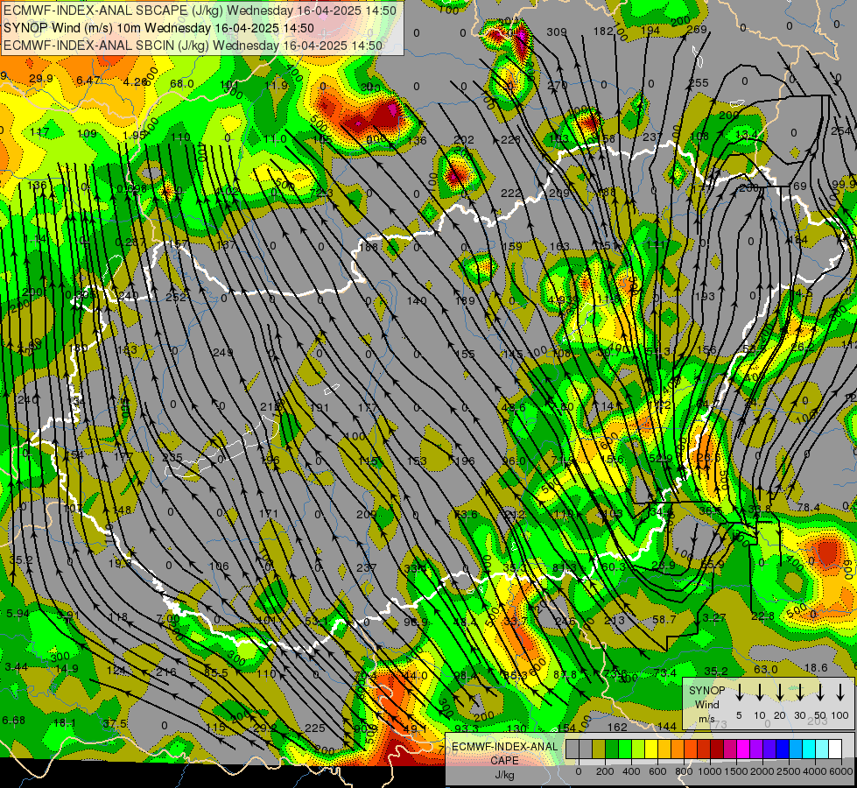Click the 22.8 value on the map

[x=762, y=616]
